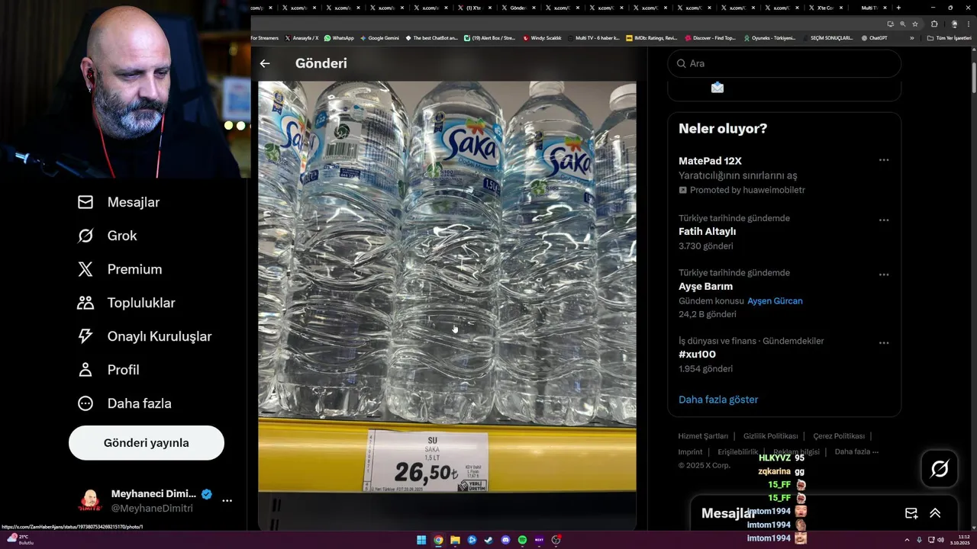This screenshot has height=549, width=977.
Task: Click the floating Grok button
Action: (x=940, y=469)
